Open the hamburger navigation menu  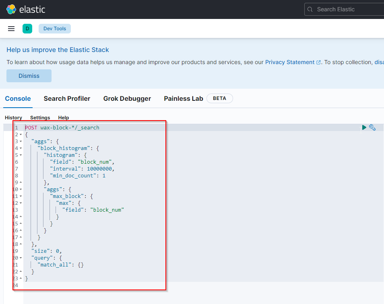[x=11, y=29]
